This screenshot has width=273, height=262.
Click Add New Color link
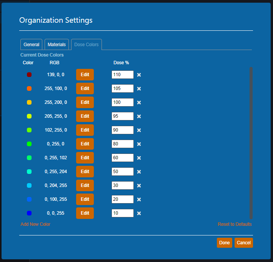pos(35,224)
